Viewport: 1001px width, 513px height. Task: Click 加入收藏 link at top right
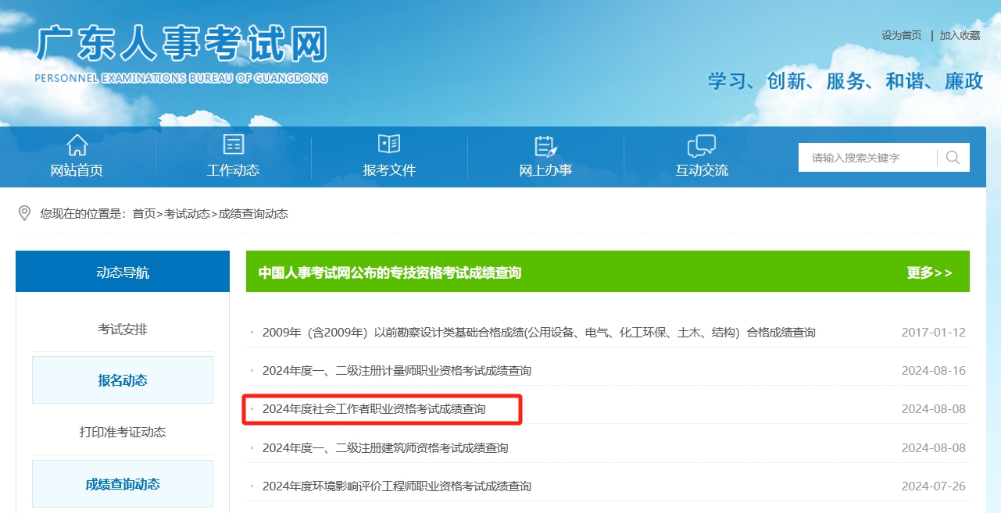point(960,35)
